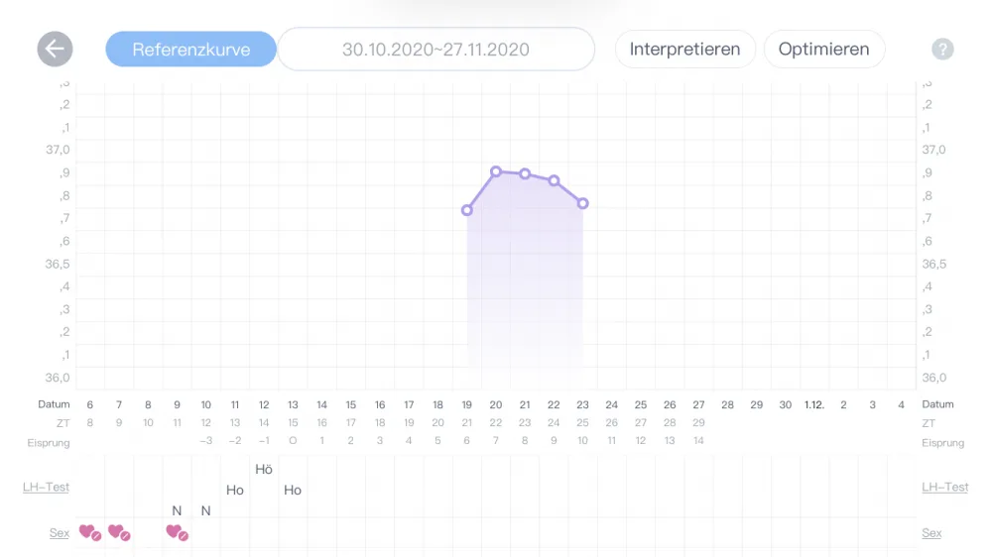
Task: Go back with the arrow icon
Action: 55,50
